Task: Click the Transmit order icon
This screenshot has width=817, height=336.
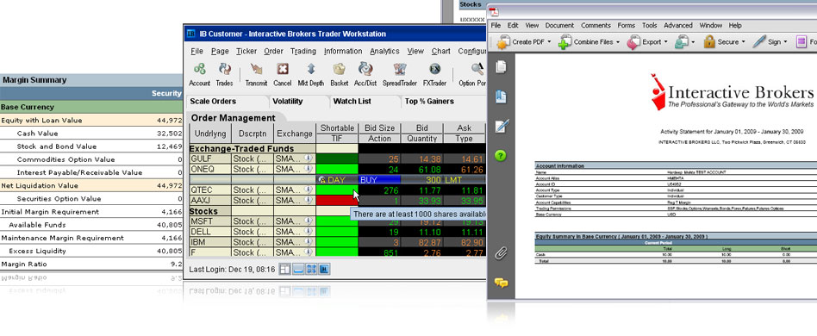Action: [x=256, y=74]
